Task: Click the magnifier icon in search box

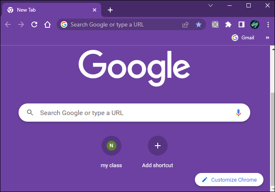Action: [30, 113]
